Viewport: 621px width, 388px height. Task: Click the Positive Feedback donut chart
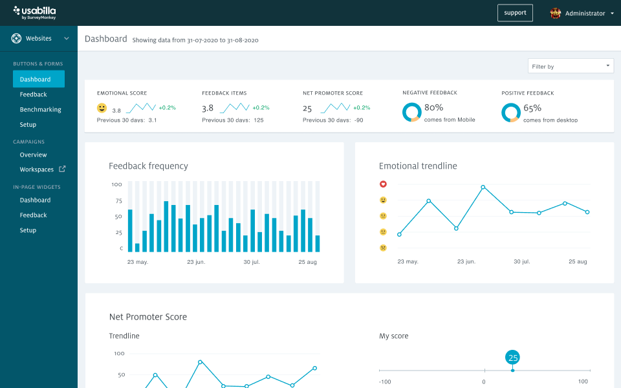click(511, 113)
